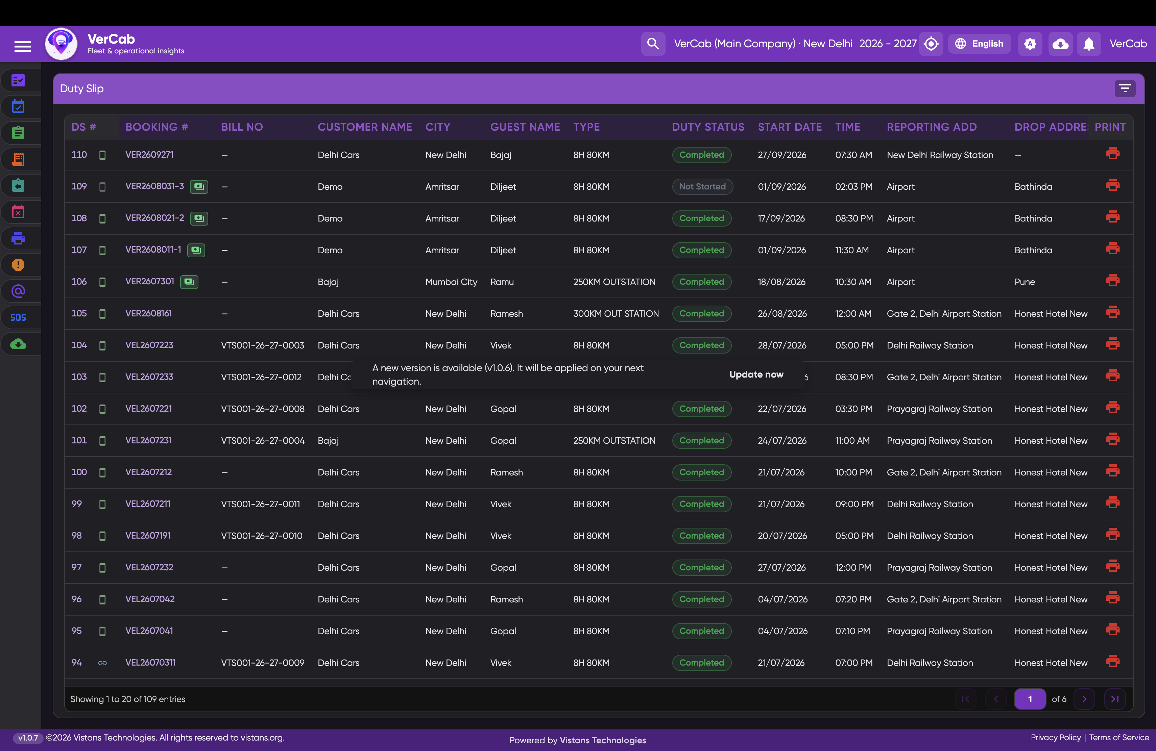Click the search magnifier icon in header
The image size is (1156, 751).
click(653, 44)
